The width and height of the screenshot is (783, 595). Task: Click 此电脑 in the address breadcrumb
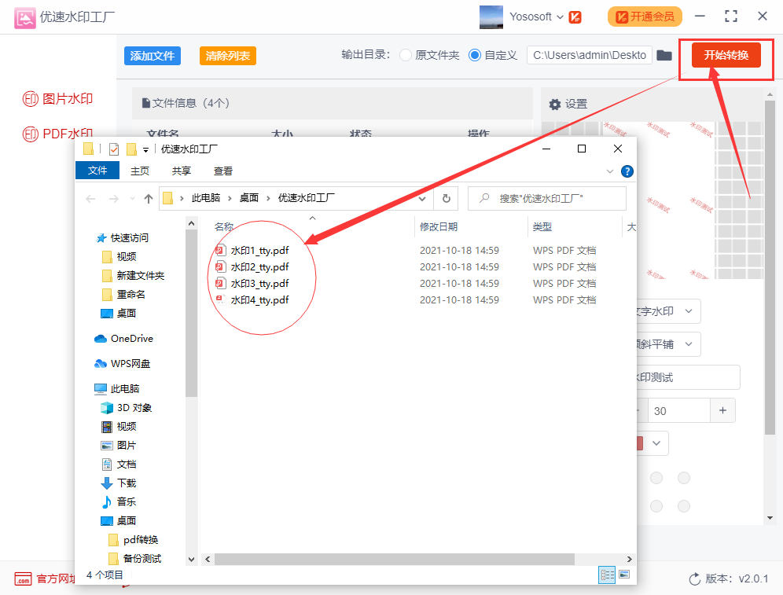coord(206,198)
